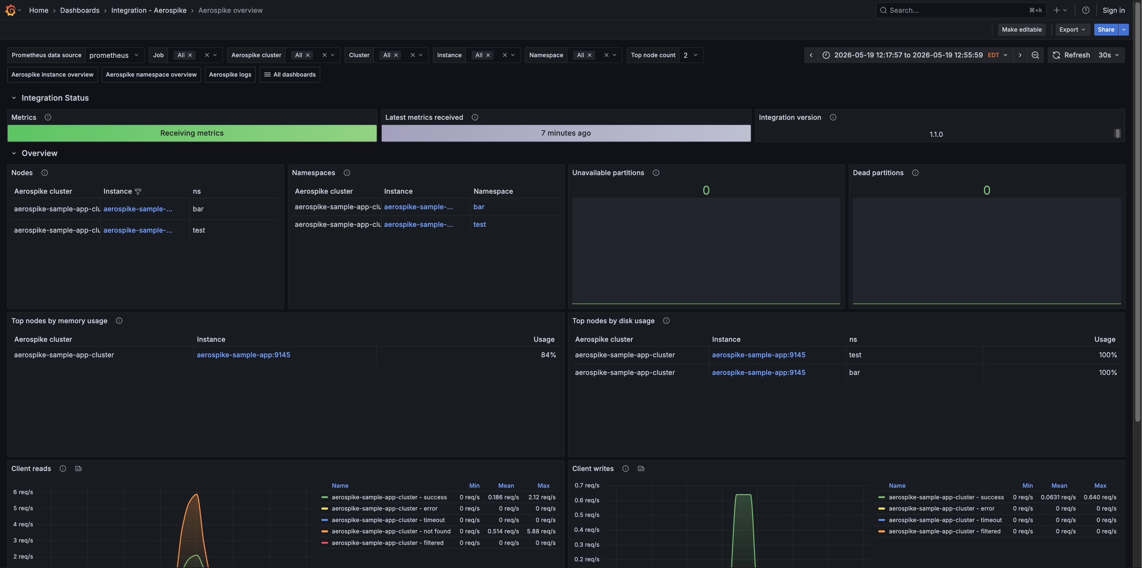Open info icon next to Unavailable partitions
This screenshot has height=568, width=1142.
point(656,172)
